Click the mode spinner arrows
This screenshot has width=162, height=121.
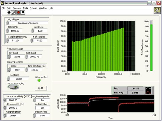click(x=9, y=70)
